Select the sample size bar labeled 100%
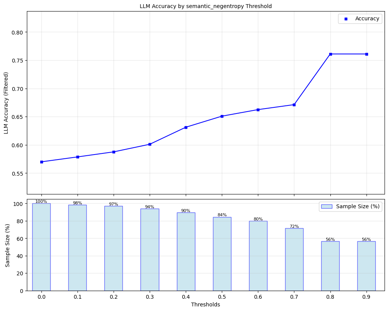The image size is (388, 311). (41, 247)
